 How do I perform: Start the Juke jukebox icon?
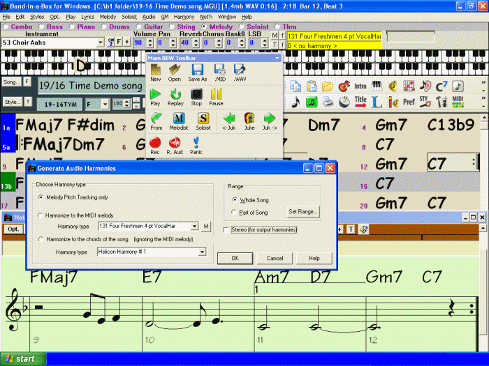[249, 121]
